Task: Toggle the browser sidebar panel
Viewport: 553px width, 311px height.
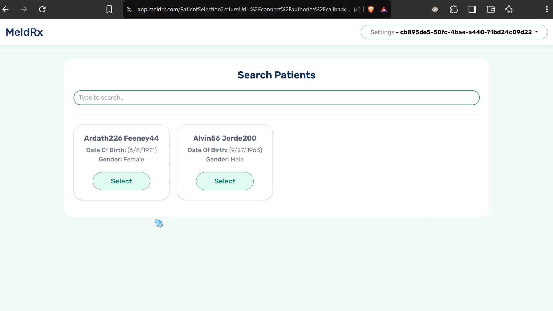Action: (472, 10)
